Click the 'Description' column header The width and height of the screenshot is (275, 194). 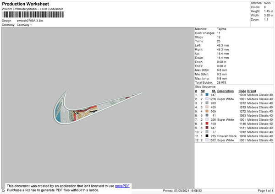[x=225, y=91]
